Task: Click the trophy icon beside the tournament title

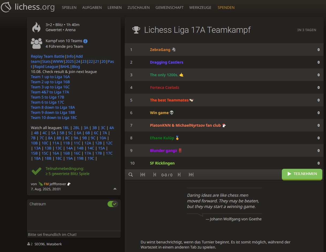Action: coord(136,30)
